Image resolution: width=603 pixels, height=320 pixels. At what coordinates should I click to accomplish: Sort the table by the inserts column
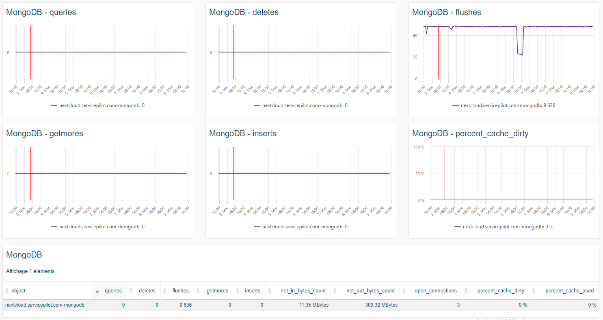pyautogui.click(x=253, y=290)
